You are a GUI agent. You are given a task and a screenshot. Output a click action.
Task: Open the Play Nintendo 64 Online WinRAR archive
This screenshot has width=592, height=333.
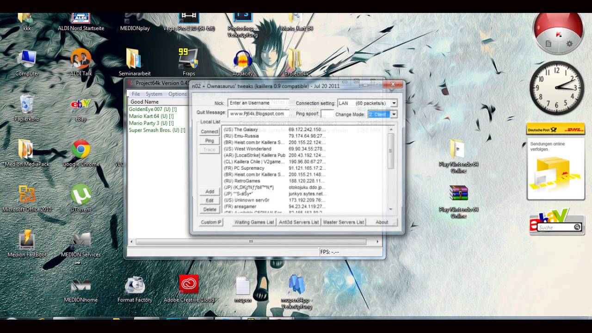(458, 201)
